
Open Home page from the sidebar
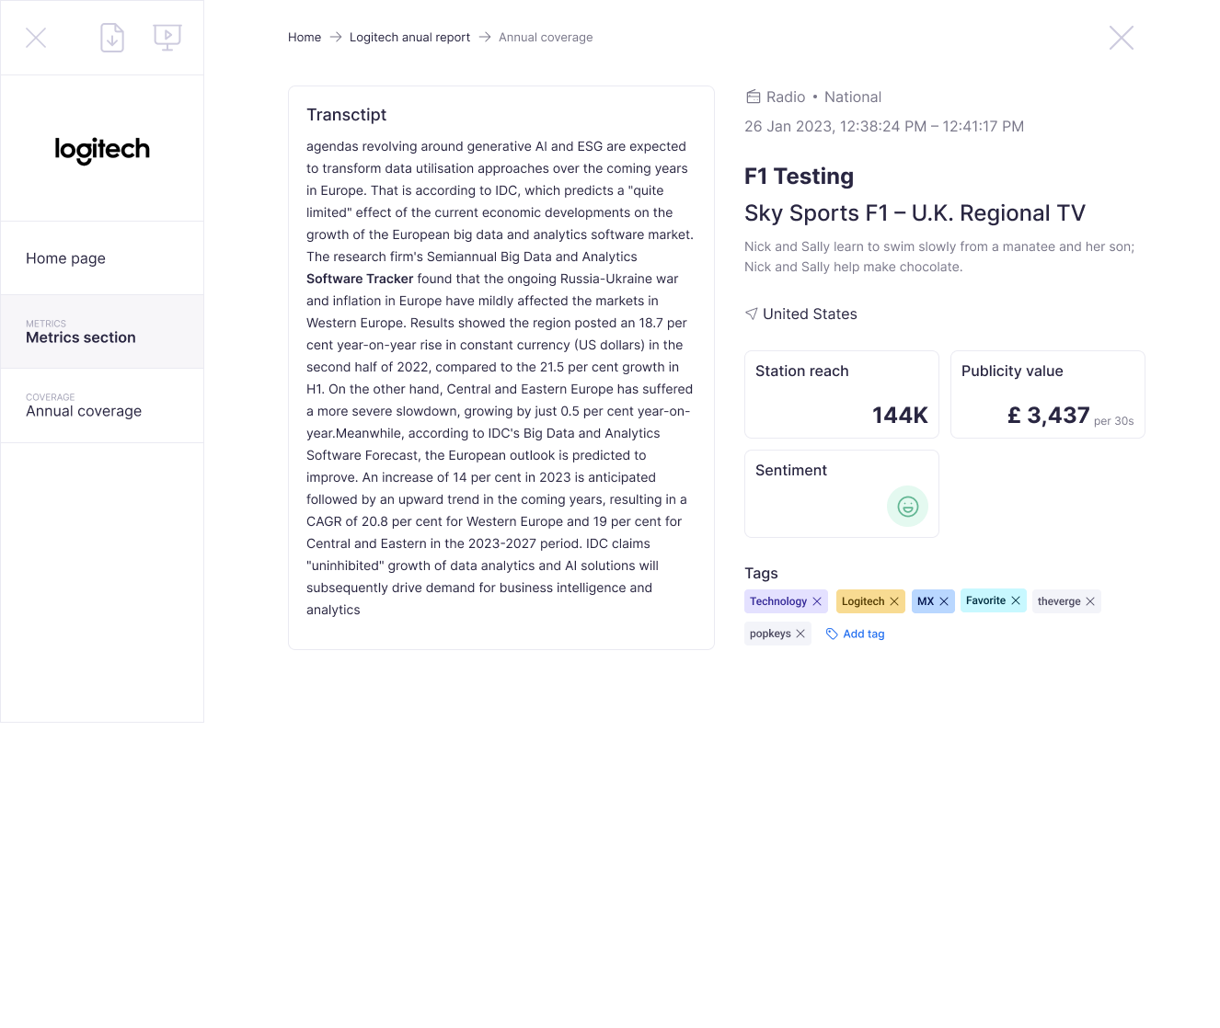[65, 258]
